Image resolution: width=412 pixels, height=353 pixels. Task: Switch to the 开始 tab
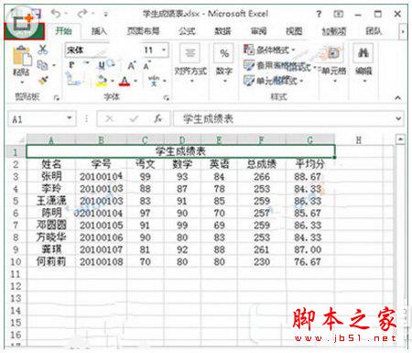(x=63, y=31)
